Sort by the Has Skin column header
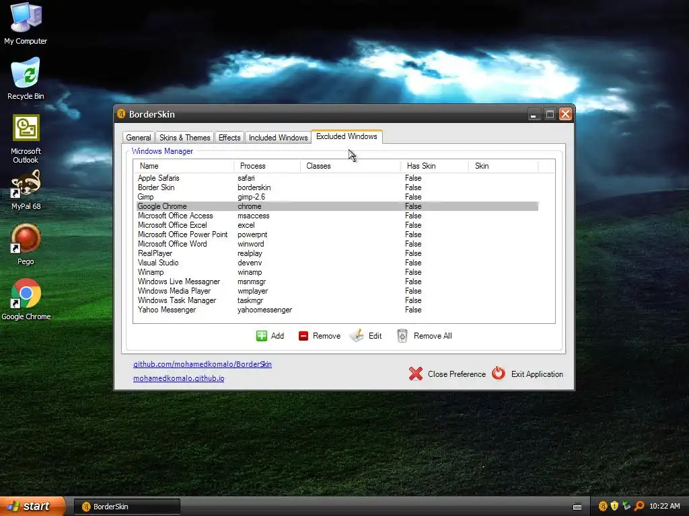 435,166
